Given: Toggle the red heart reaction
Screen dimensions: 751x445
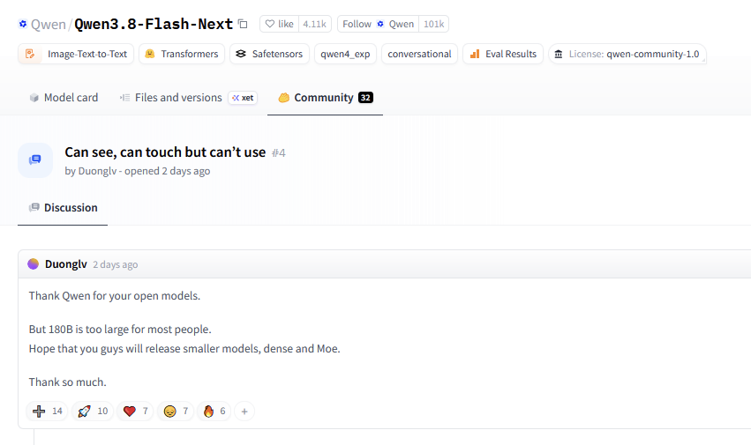Looking at the screenshot, I should tap(135, 411).
